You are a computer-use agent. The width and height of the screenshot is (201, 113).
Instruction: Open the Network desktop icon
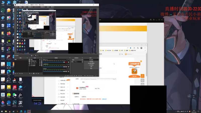(x=3, y=18)
